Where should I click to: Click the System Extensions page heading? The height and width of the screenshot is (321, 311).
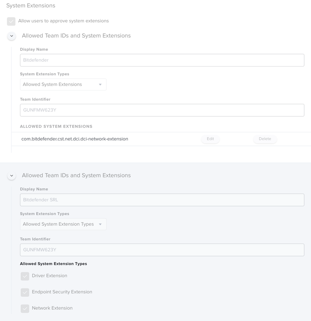click(31, 5)
